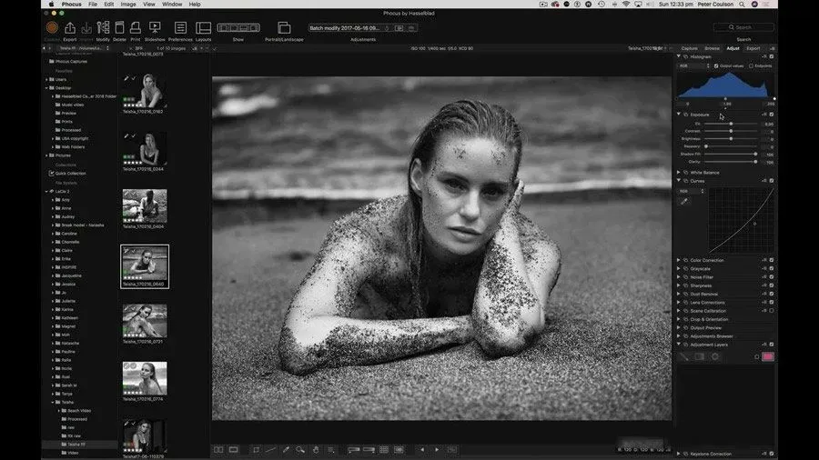Image resolution: width=819 pixels, height=460 pixels.
Task: Open the Window menu
Action: coord(172,5)
